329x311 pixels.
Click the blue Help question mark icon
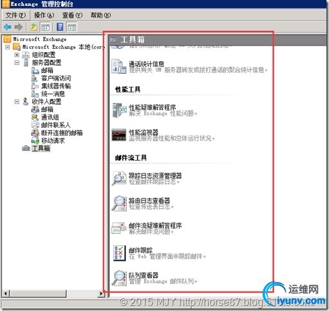click(60, 27)
